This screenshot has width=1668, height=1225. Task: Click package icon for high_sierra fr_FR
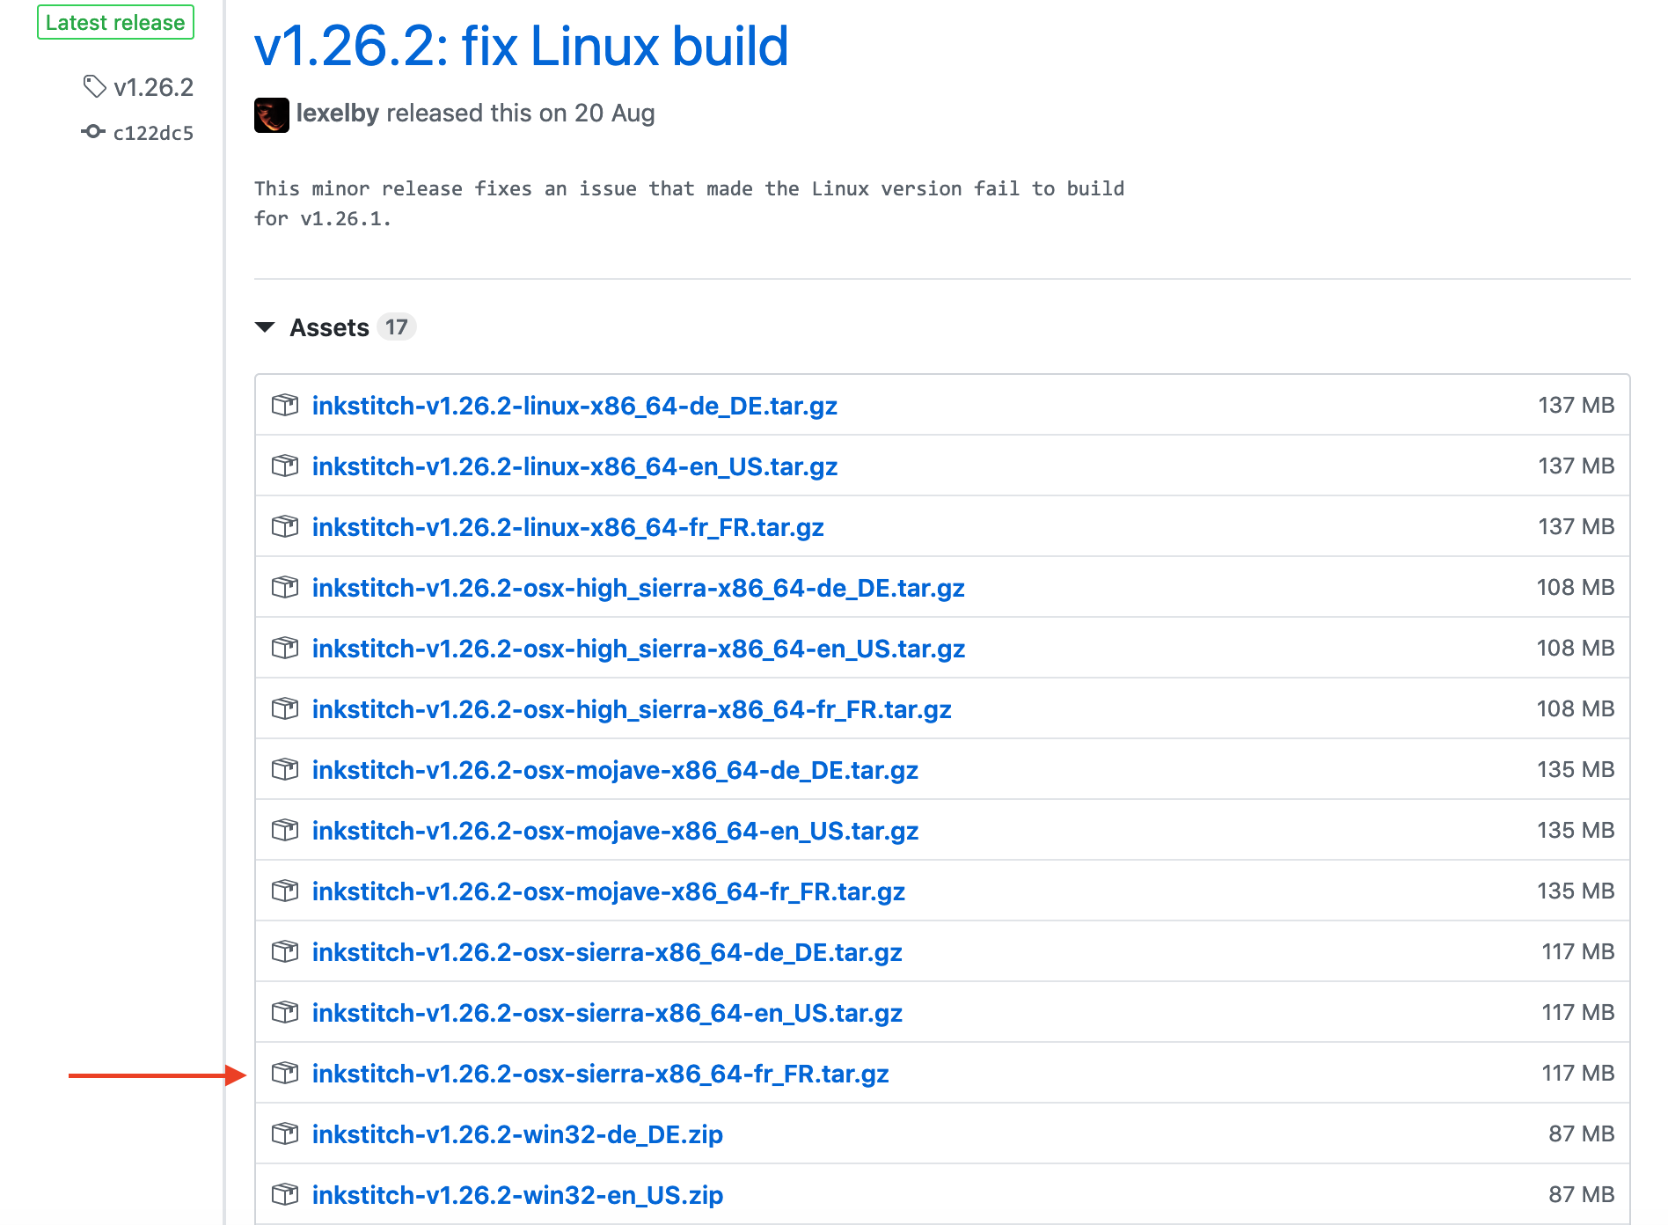(285, 708)
